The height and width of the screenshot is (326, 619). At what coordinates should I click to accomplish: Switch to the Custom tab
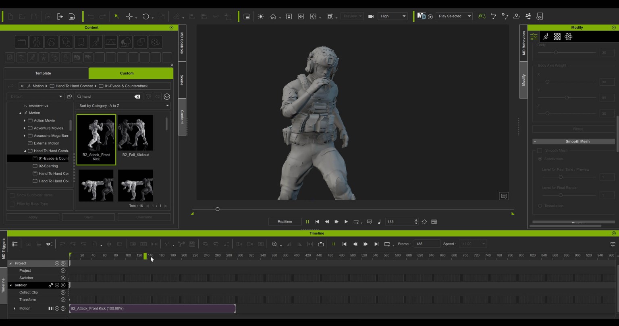[127, 73]
